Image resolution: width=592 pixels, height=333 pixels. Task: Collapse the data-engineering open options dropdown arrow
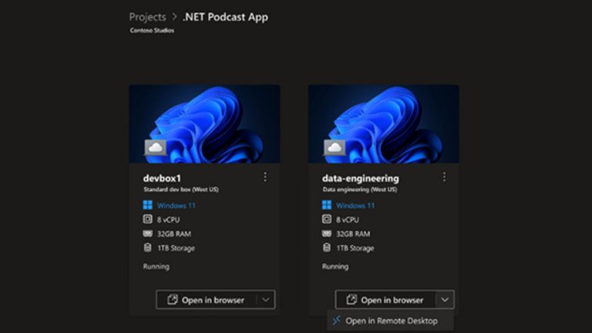click(x=445, y=300)
